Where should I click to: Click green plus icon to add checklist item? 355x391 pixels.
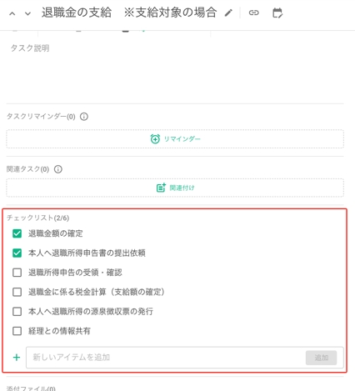[x=17, y=357]
